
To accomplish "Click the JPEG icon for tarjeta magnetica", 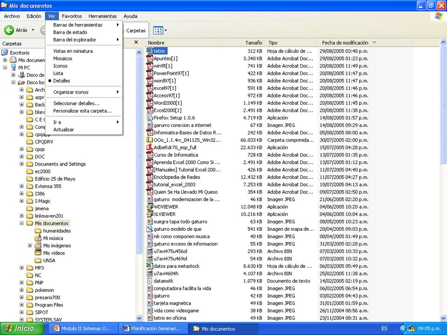I will 149,303.
